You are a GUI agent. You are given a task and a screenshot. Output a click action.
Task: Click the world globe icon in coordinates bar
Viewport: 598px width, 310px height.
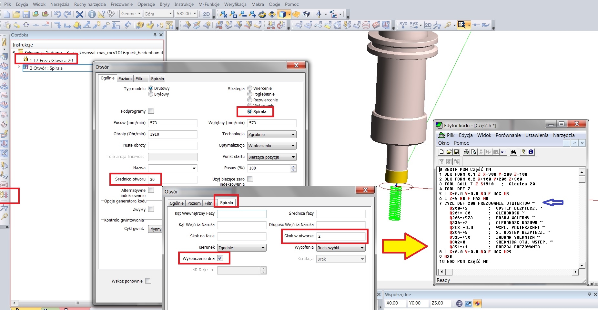[459, 303]
